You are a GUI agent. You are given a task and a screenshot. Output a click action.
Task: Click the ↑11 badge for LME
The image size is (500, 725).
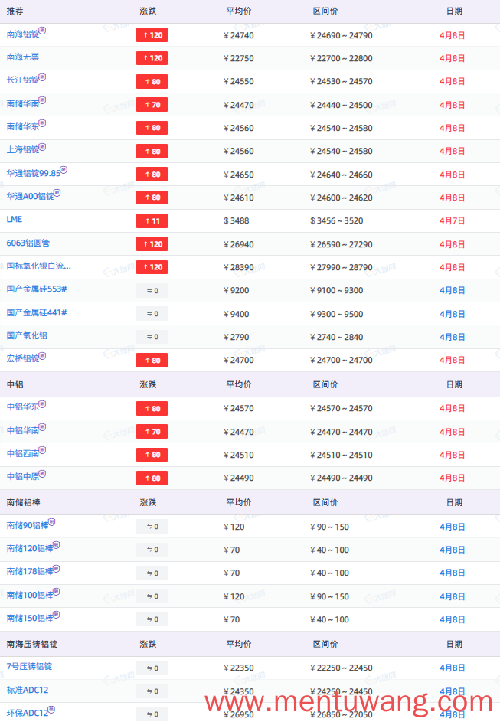tap(152, 221)
